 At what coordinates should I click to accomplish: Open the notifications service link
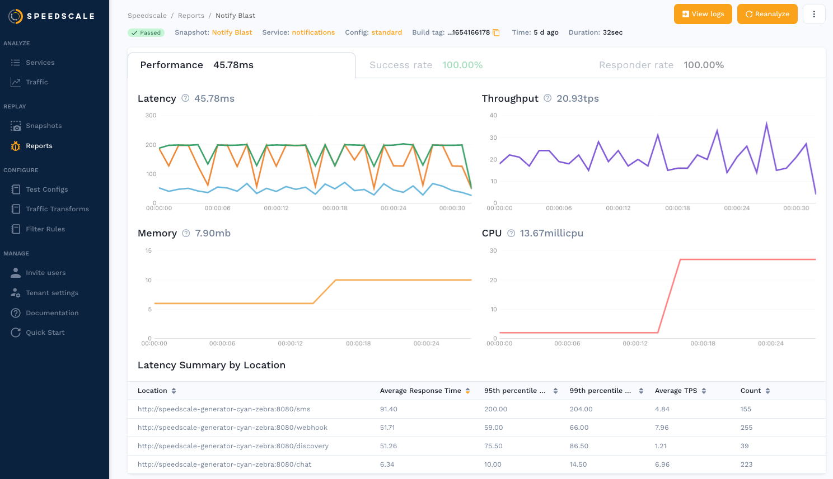pyautogui.click(x=313, y=32)
